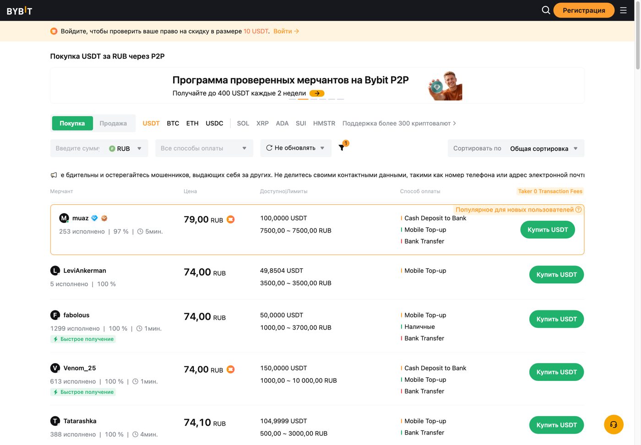Screen dimensions: 641x445
Task: Click the verified merchants program banner
Action: pos(317,86)
